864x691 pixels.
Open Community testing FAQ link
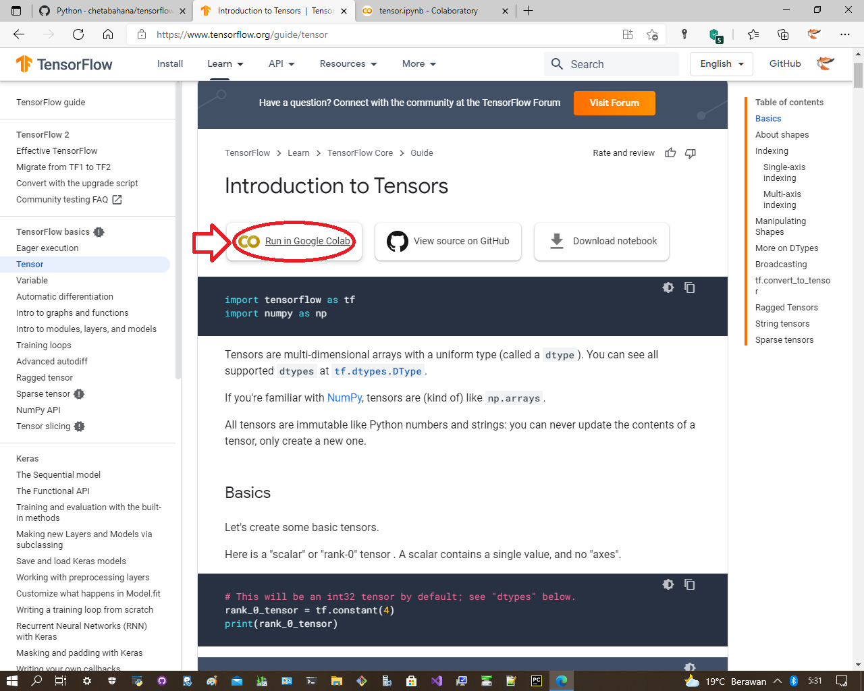click(x=69, y=200)
